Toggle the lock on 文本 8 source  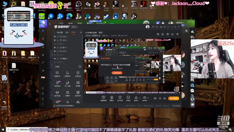58,36
